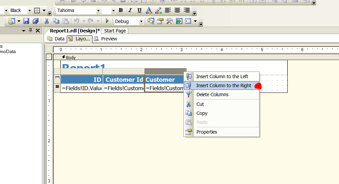Open the Toolbox hammer and wrench icon

[170, 21]
